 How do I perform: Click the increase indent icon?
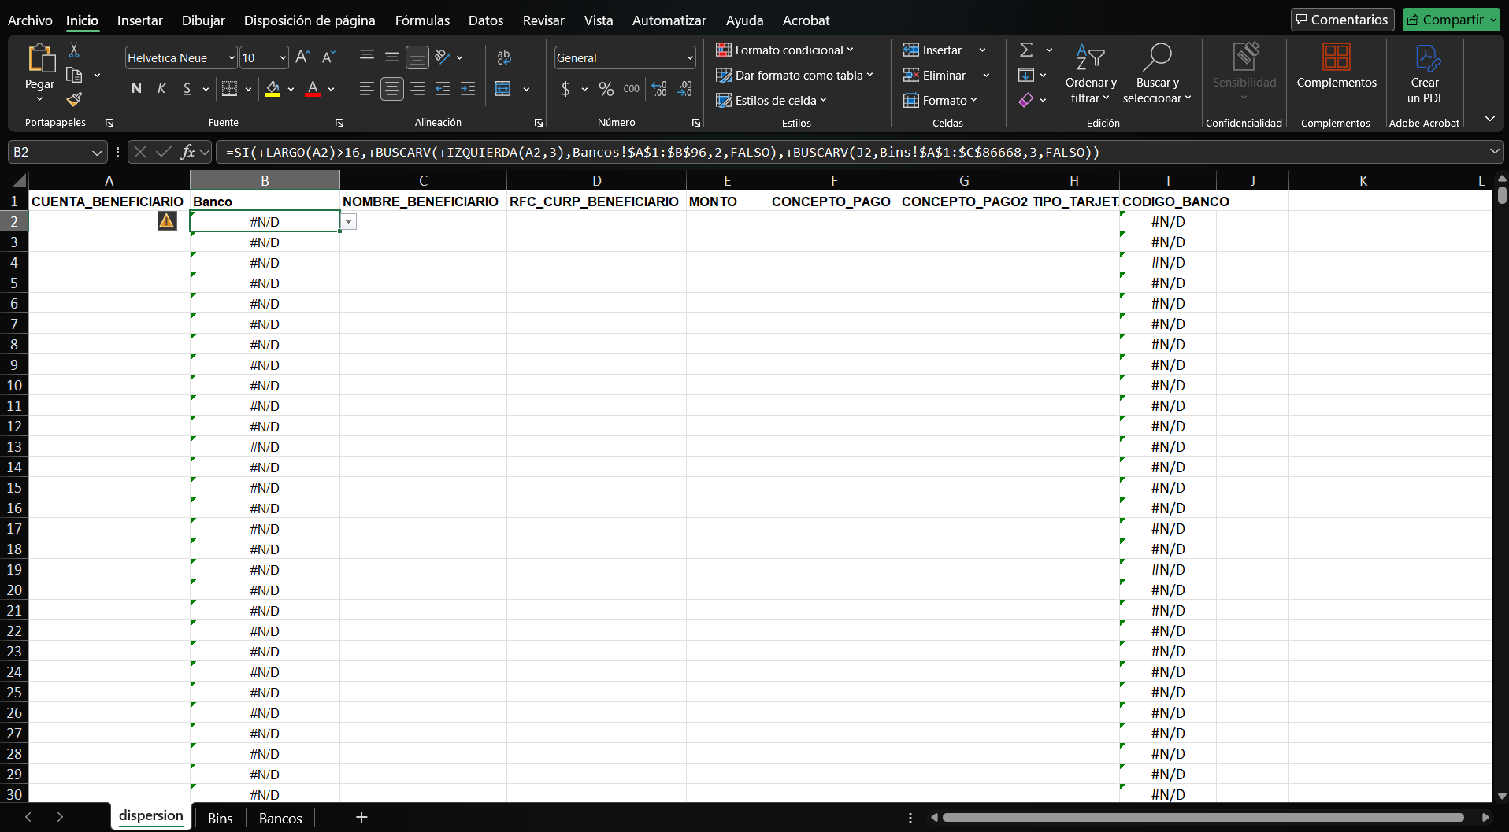(468, 89)
